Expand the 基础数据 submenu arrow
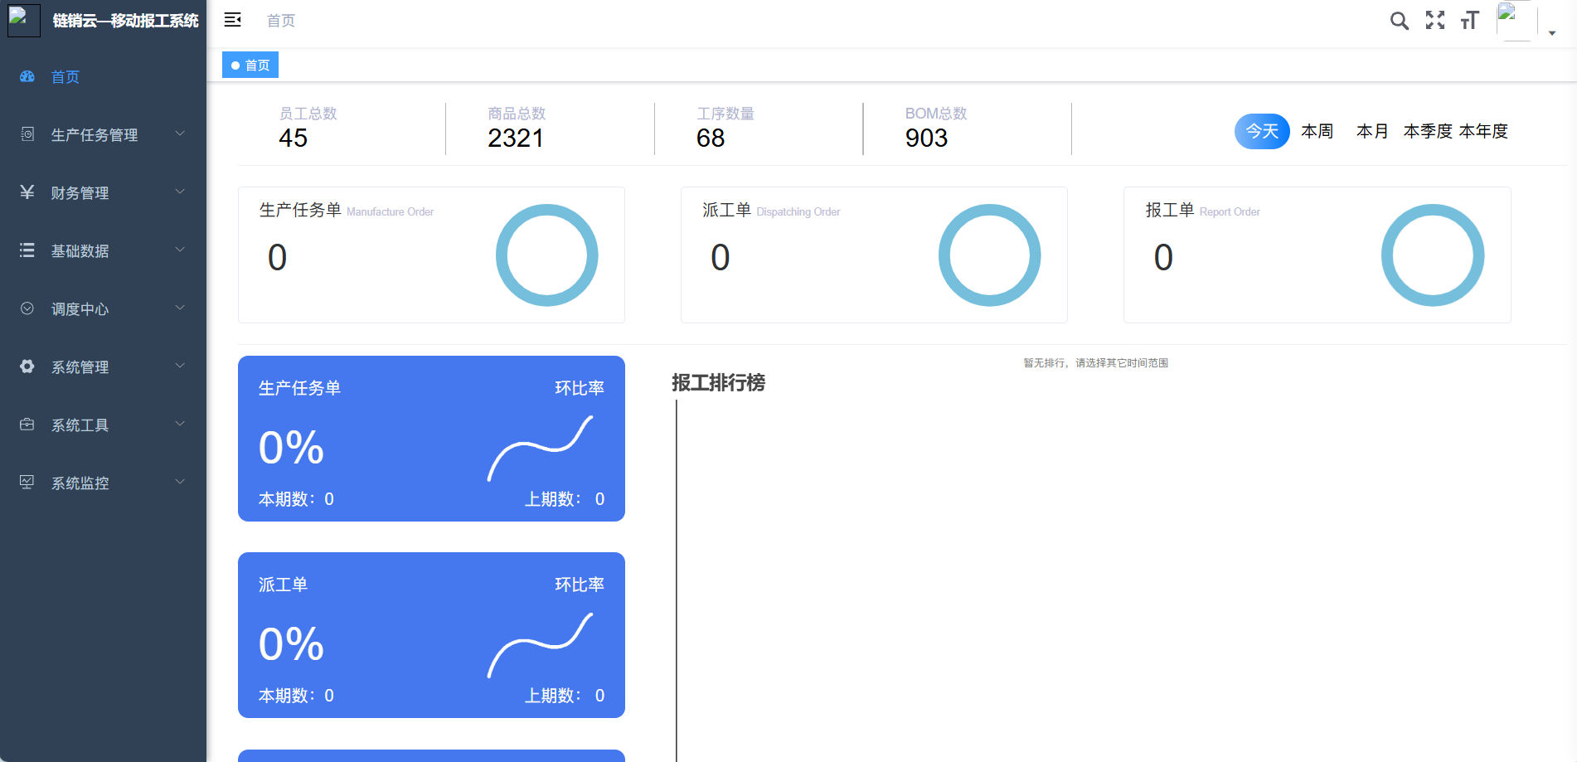This screenshot has width=1577, height=762. 180,250
